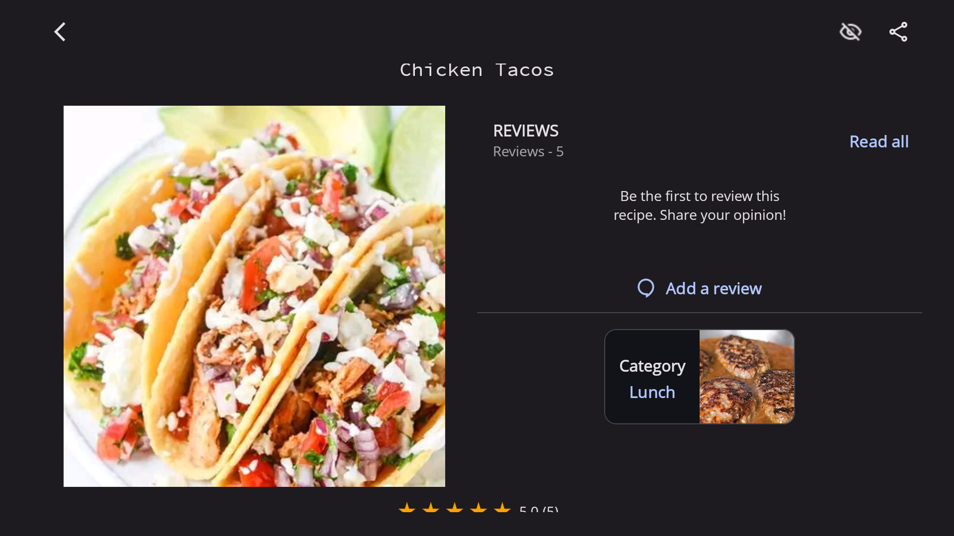Click the "Reviews - 5" count text
The height and width of the screenshot is (536, 954).
pos(528,152)
